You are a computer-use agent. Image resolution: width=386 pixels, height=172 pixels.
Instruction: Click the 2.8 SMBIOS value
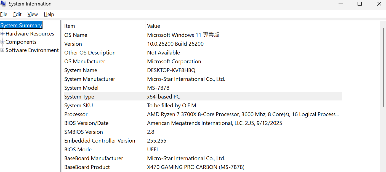[151, 132]
